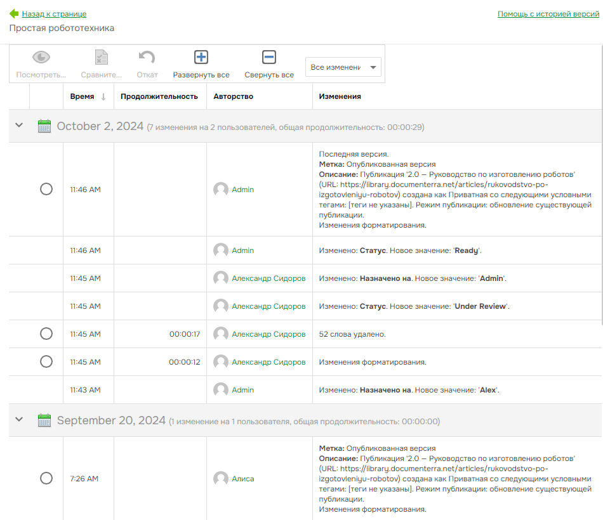603x520 pixels.
Task: Open the 'Все изменения' filter dropdown
Action: [343, 67]
